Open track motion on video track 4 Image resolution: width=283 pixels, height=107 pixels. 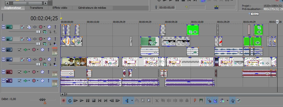29,59
